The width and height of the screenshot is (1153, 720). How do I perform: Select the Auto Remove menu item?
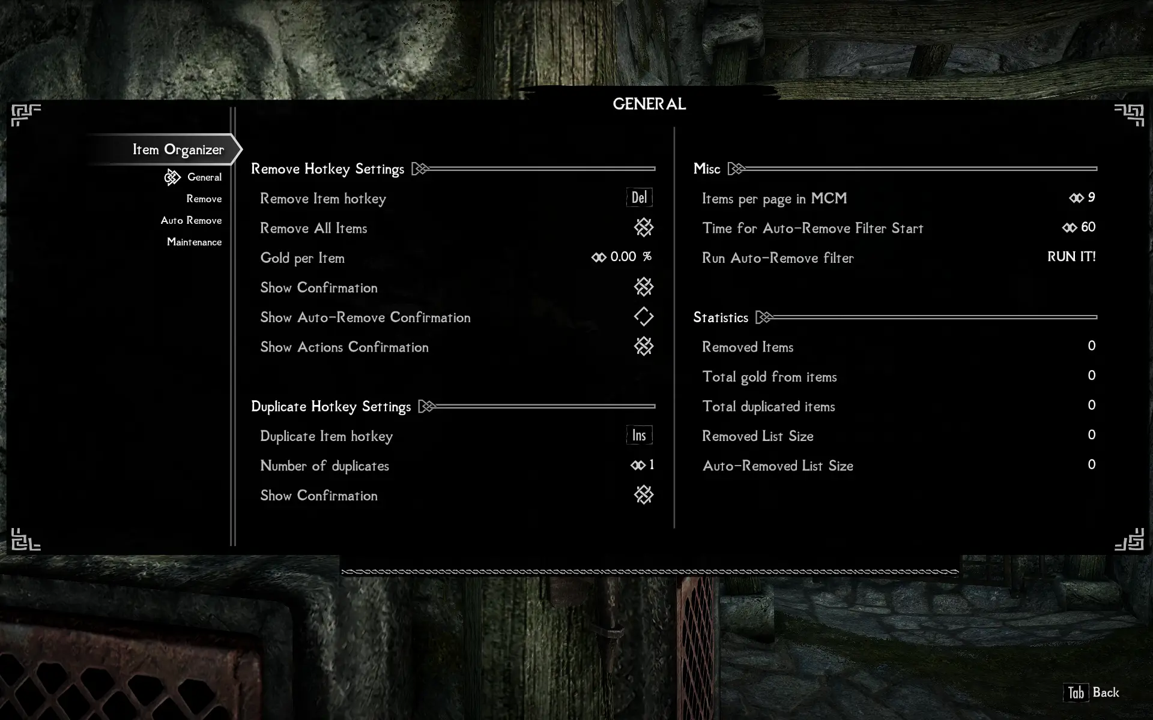click(191, 220)
